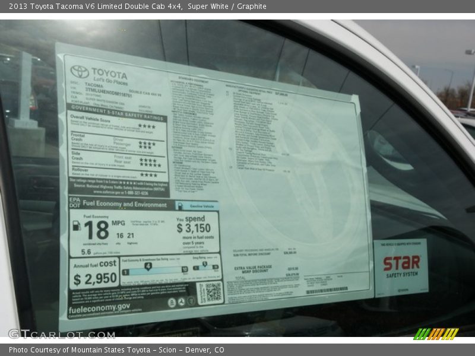Click the fuel economy rating slider marker 4

pyautogui.click(x=148, y=266)
